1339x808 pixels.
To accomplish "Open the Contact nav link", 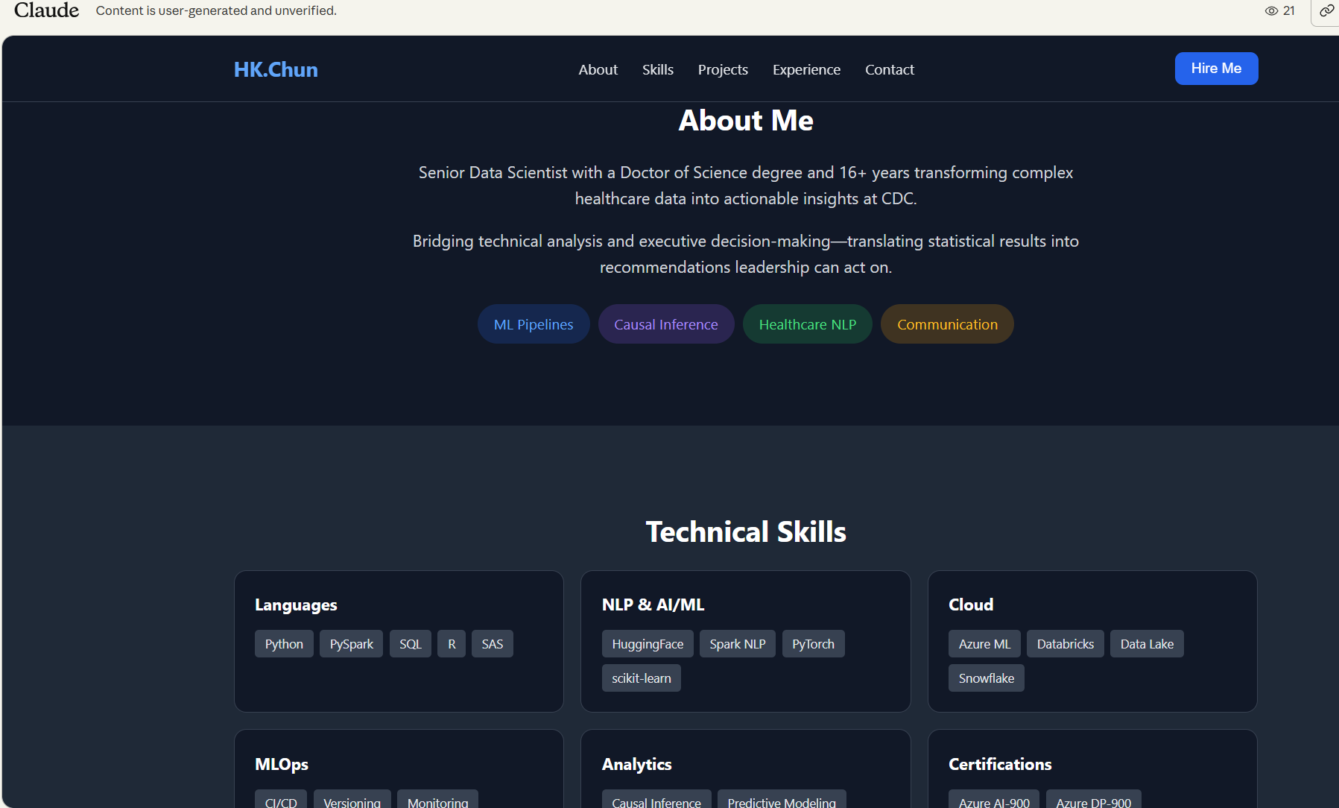I will click(890, 69).
